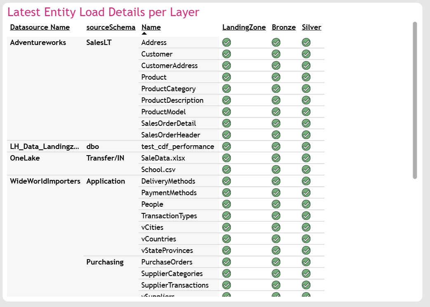430x307 pixels.
Task: Click Bronze status icon for Customer row
Action: 276,54
